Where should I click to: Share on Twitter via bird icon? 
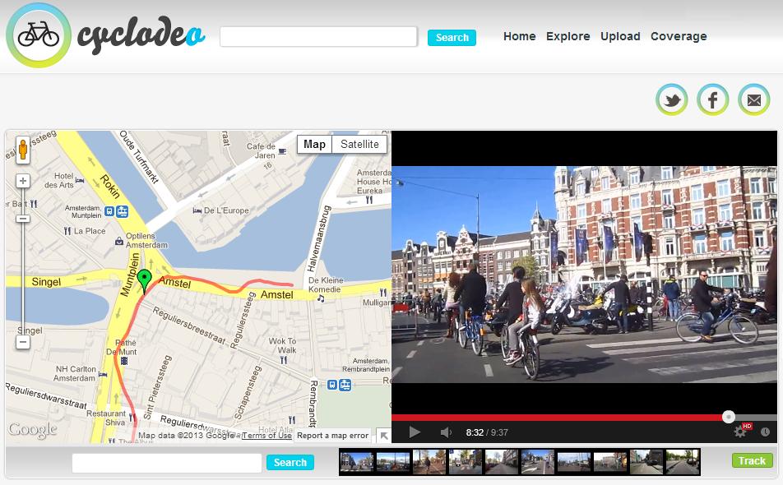tap(672, 100)
